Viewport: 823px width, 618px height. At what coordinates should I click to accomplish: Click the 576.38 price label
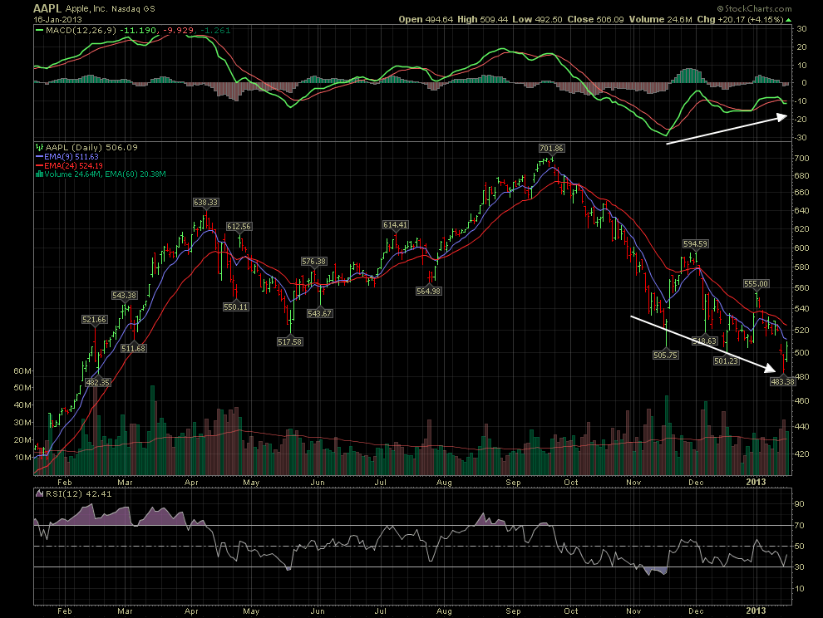(x=314, y=262)
